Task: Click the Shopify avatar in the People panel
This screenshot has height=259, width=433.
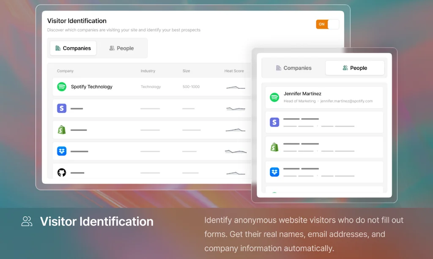Action: (x=274, y=147)
